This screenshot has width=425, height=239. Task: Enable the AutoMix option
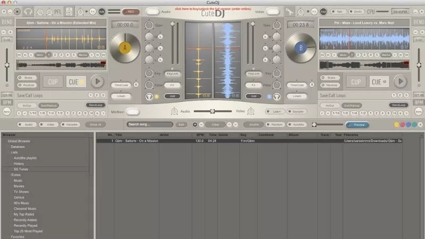point(296,124)
